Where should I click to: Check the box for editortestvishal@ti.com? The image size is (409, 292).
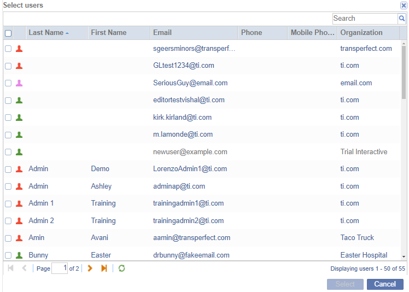(8, 101)
